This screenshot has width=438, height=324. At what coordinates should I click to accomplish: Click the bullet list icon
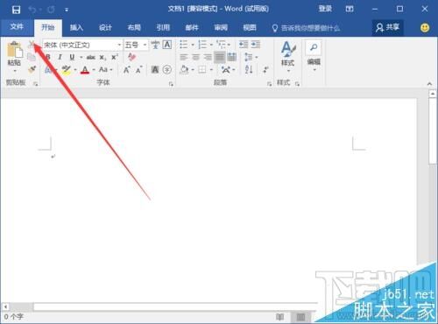coord(184,45)
